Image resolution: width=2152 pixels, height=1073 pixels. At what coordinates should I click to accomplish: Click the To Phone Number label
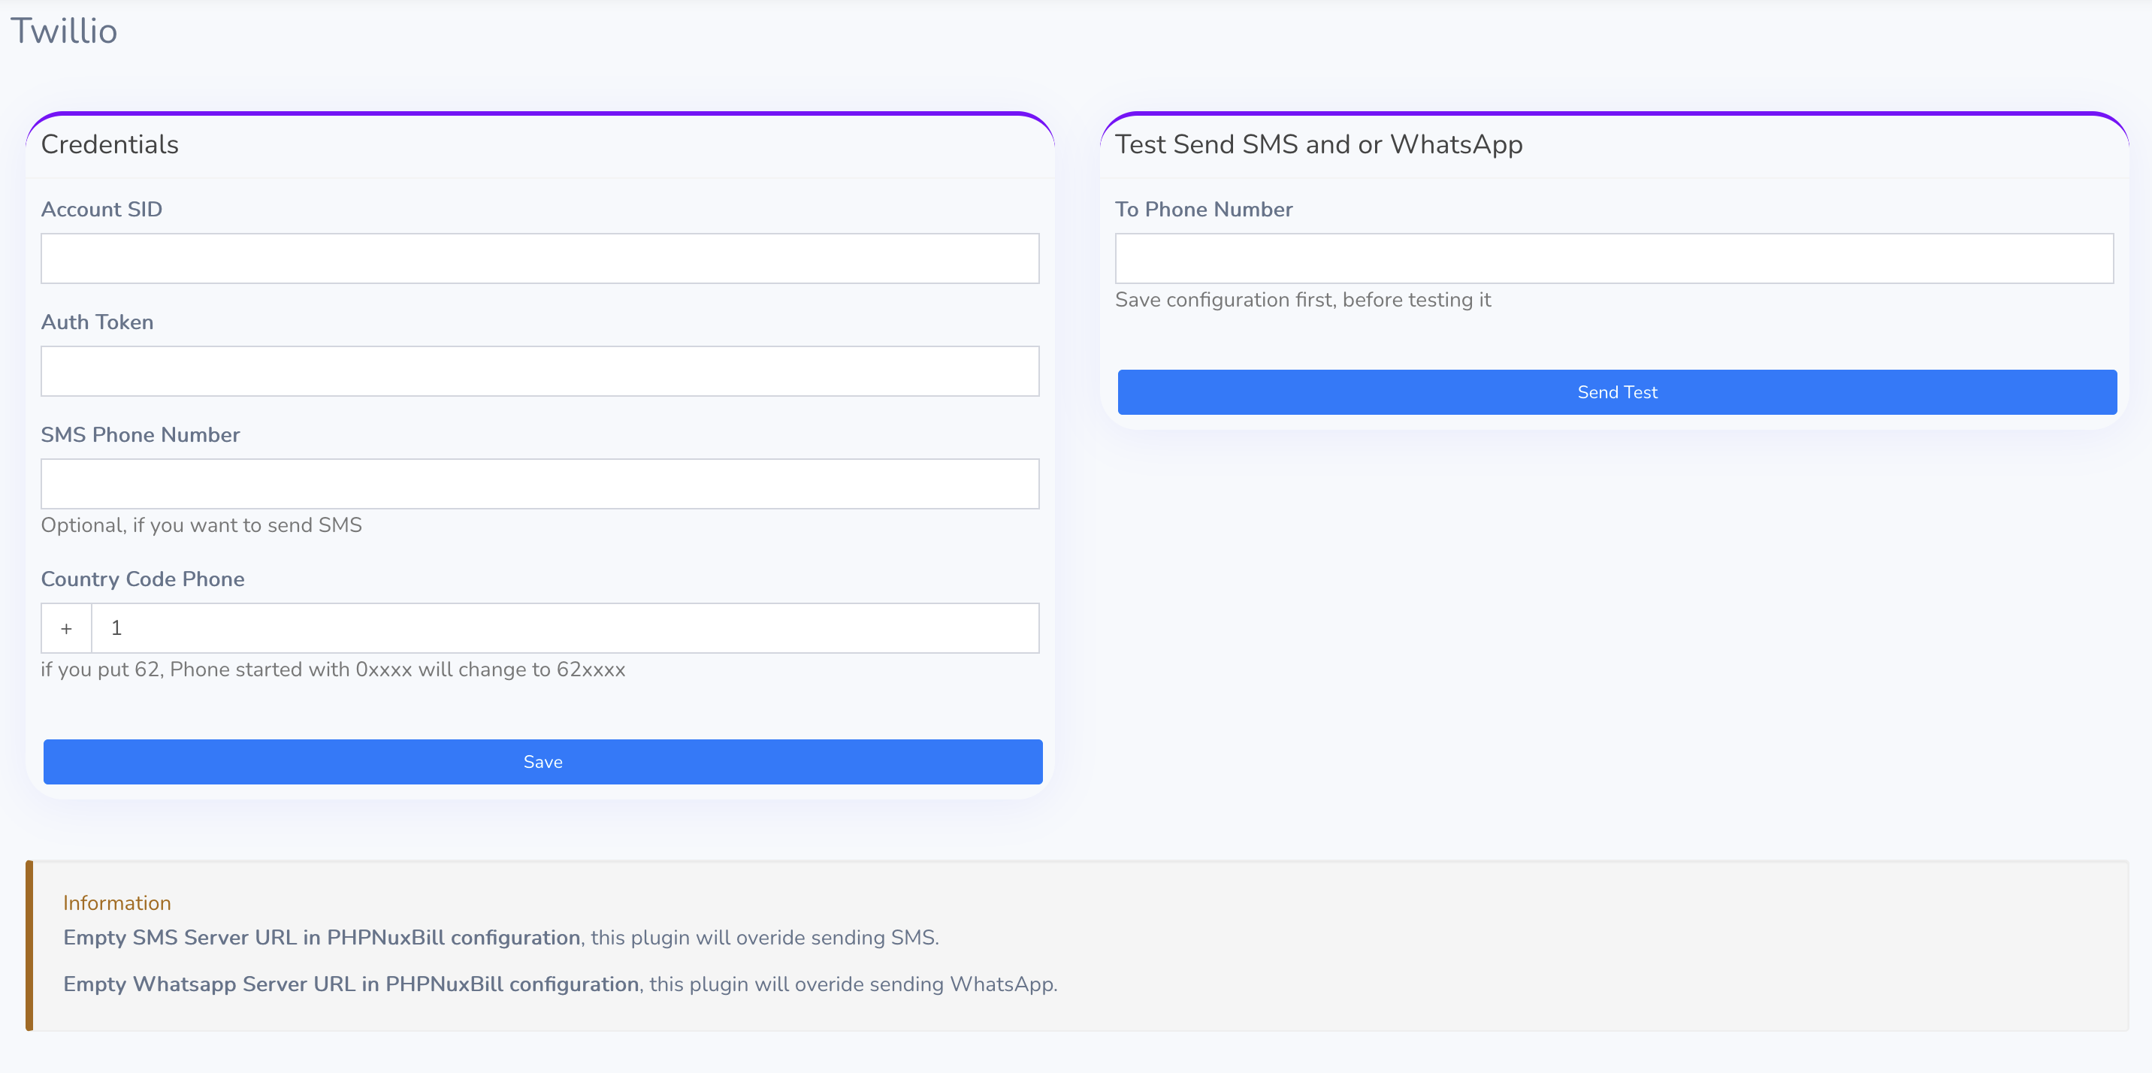click(x=1203, y=210)
